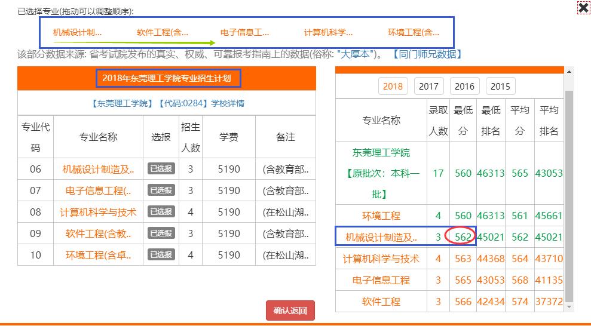Click 计算机科学与技术 in the score statistics table
This screenshot has width=591, height=326.
381,259
